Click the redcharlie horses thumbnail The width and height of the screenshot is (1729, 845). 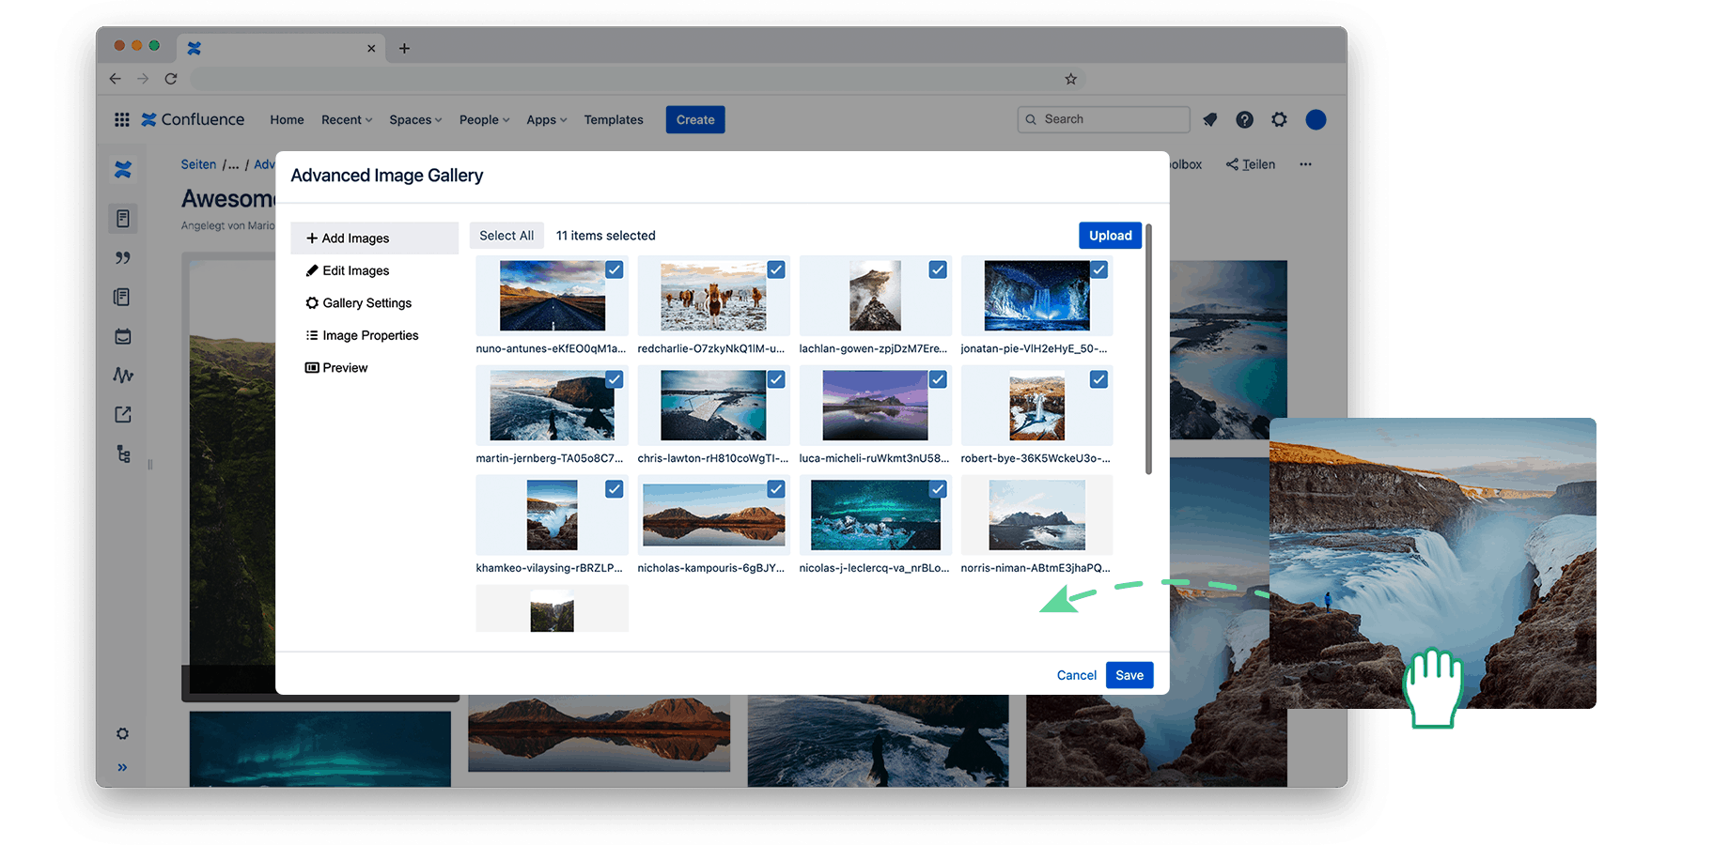pyautogui.click(x=713, y=296)
